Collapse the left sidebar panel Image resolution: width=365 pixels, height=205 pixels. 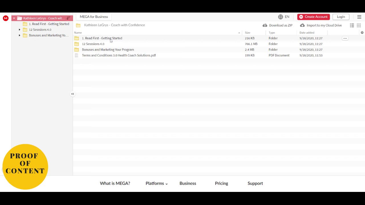click(73, 94)
